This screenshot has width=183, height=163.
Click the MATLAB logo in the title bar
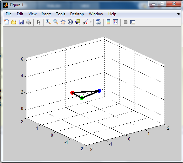point(6,5)
